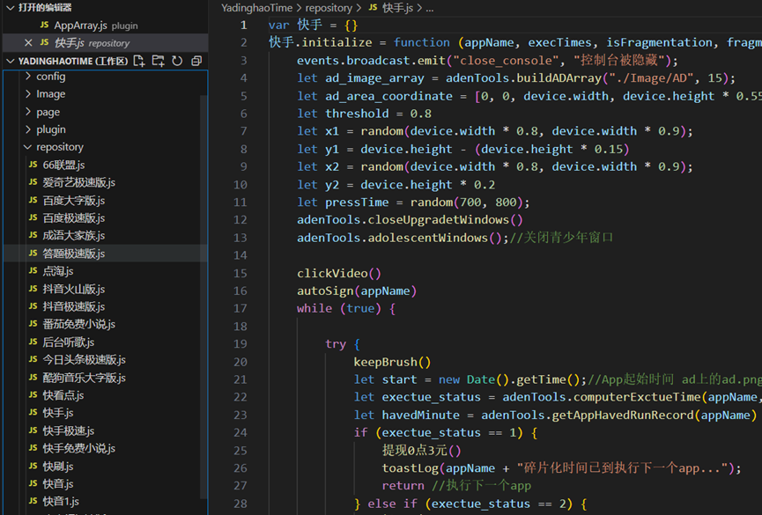The height and width of the screenshot is (515, 762).
Task: Click clickVideo() call on line 15
Action: pos(339,273)
